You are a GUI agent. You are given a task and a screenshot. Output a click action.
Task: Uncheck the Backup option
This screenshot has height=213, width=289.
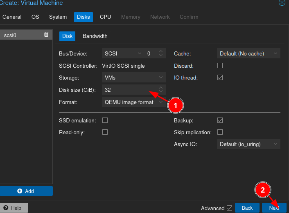tap(220, 120)
